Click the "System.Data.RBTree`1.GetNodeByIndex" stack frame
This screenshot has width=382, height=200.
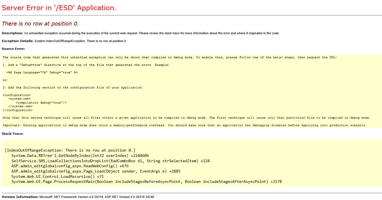tap(80, 156)
